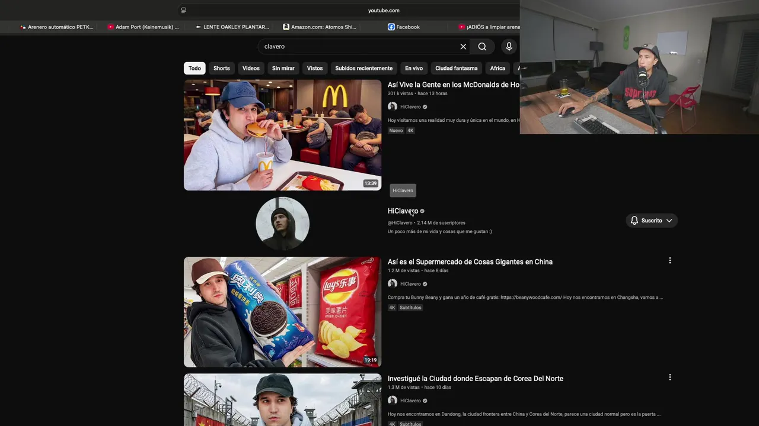Click description 'Un poco más de mi vida'

click(439, 232)
